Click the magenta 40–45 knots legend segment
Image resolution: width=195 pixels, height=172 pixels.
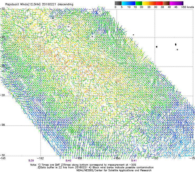173,3
